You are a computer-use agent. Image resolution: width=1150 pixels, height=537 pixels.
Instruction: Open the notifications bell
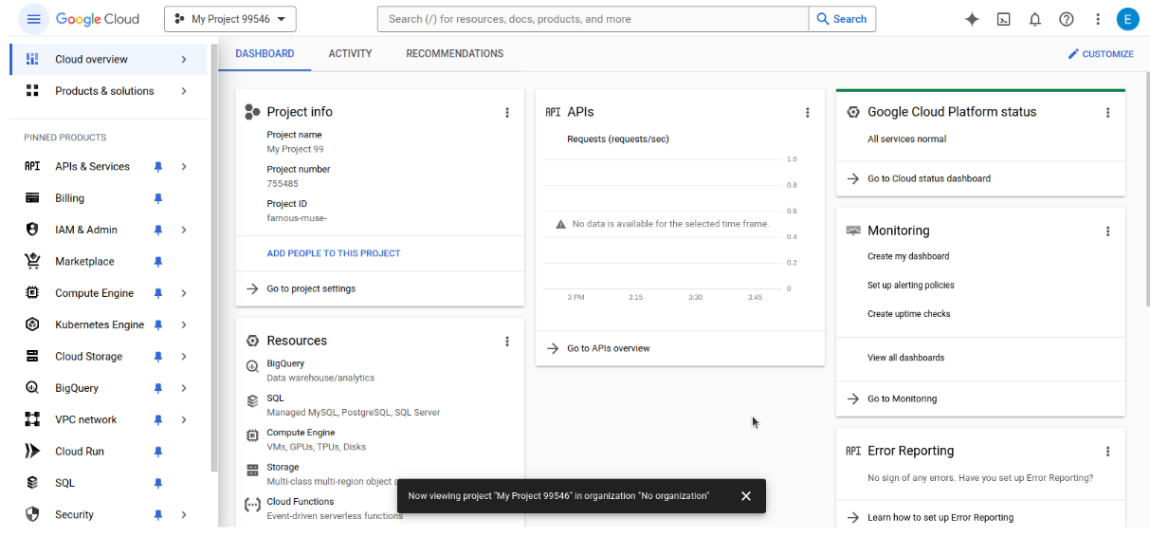pos(1035,19)
